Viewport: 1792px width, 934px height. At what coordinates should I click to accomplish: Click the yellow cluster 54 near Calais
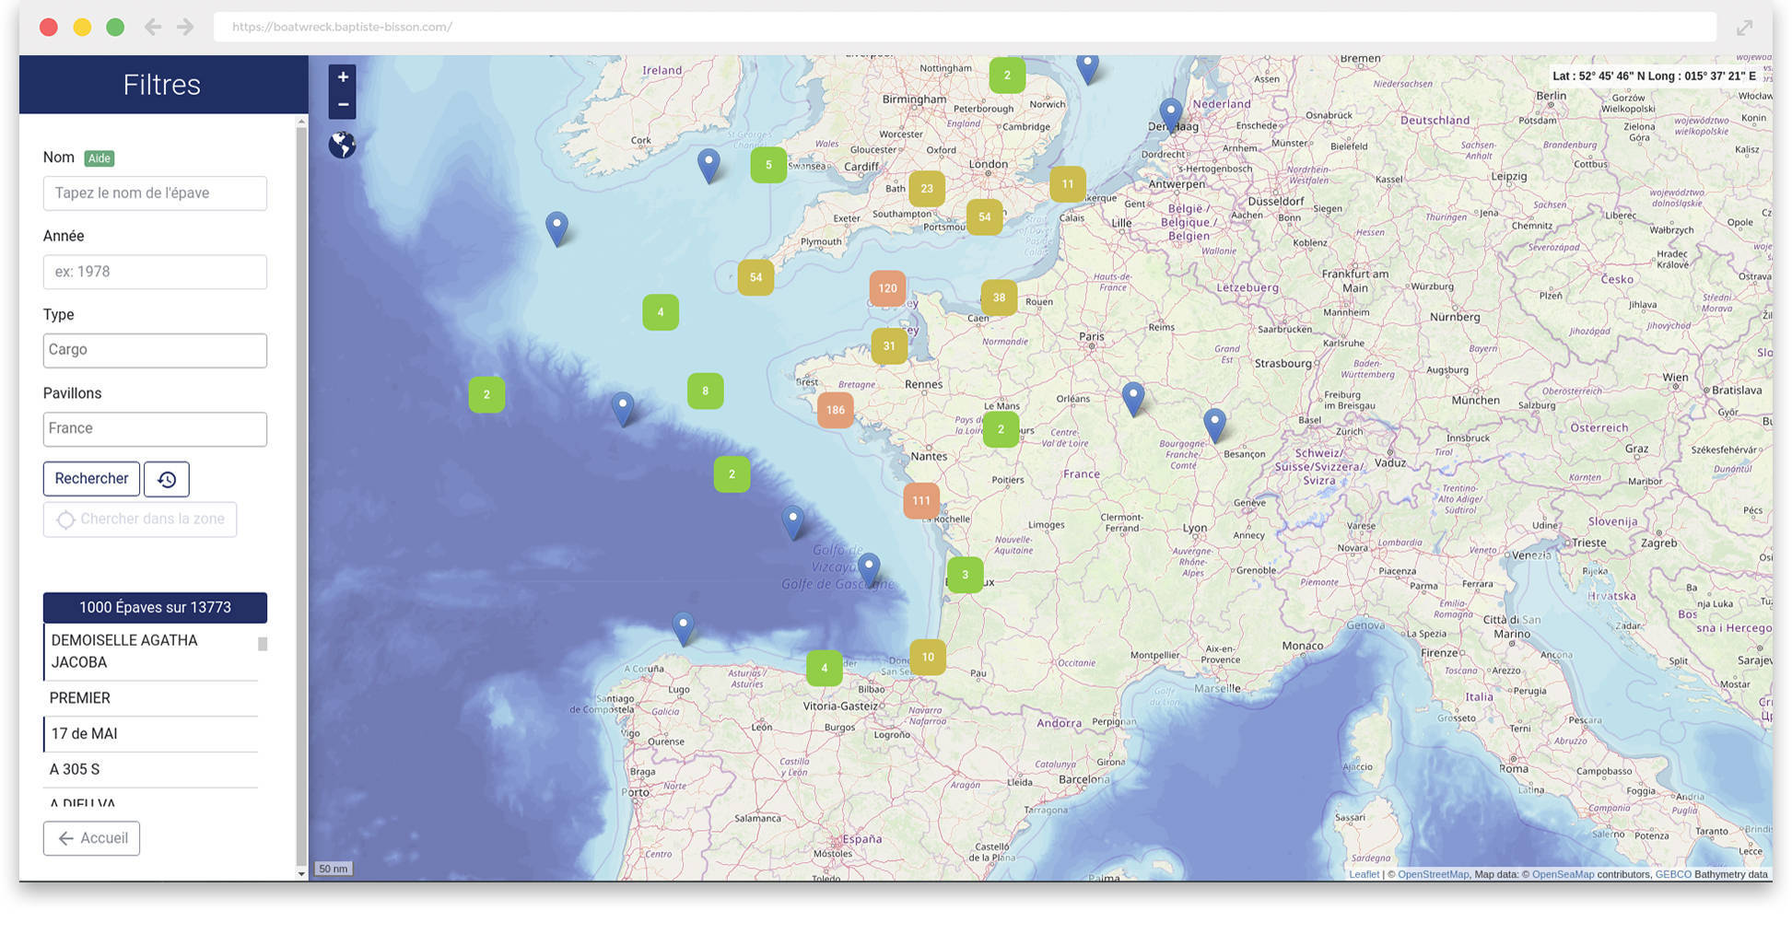click(985, 217)
